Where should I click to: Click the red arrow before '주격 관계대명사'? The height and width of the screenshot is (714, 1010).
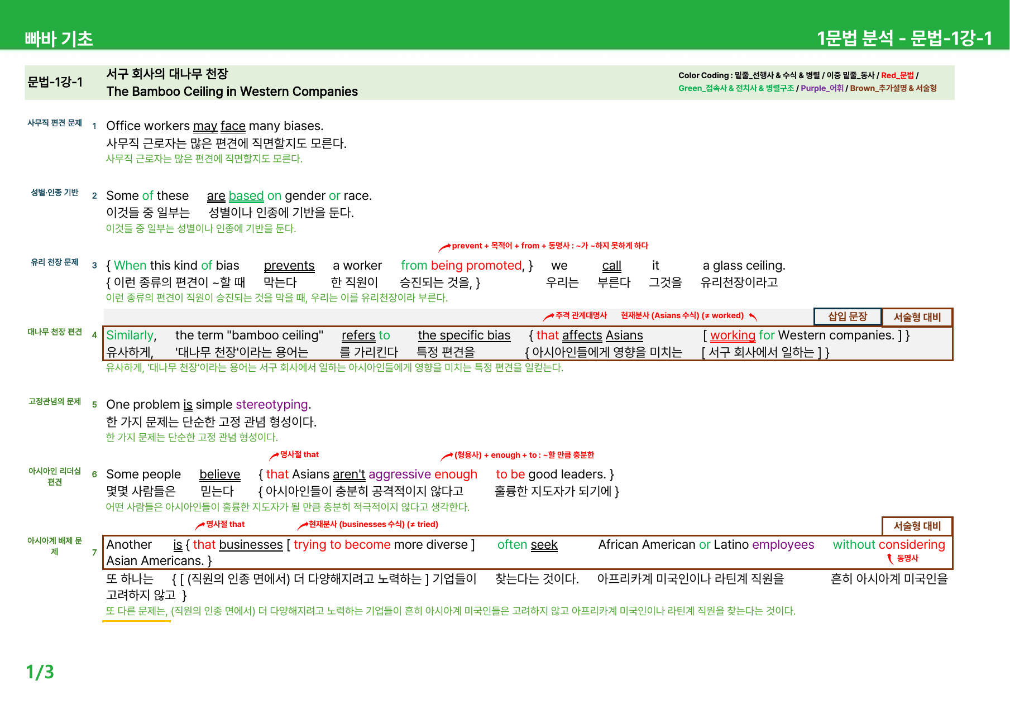[549, 317]
